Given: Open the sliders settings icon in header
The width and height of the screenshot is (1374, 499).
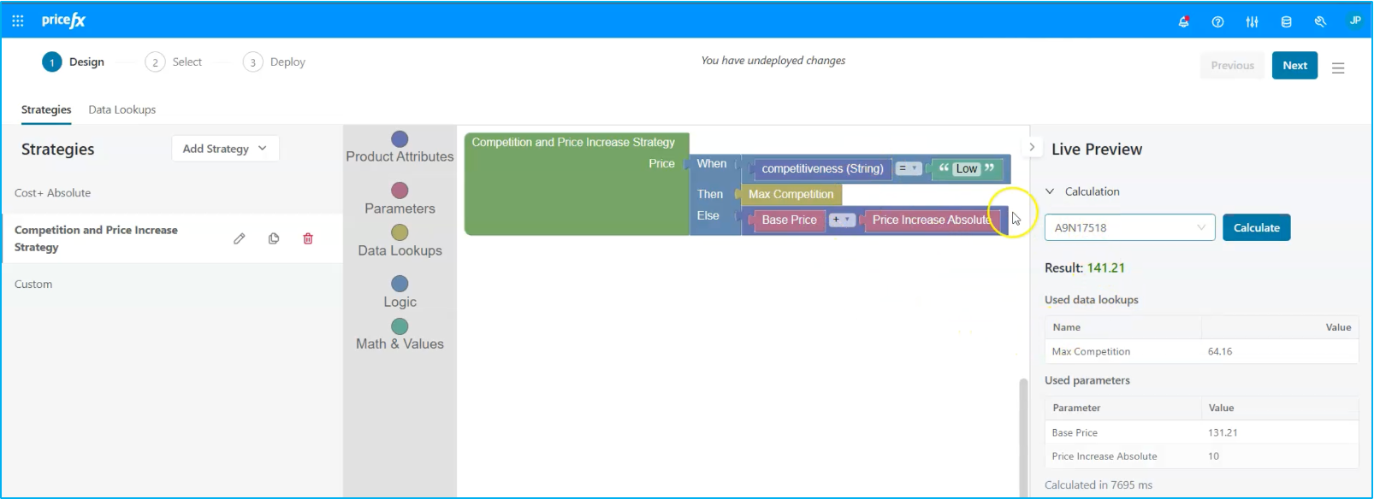Looking at the screenshot, I should (x=1252, y=21).
